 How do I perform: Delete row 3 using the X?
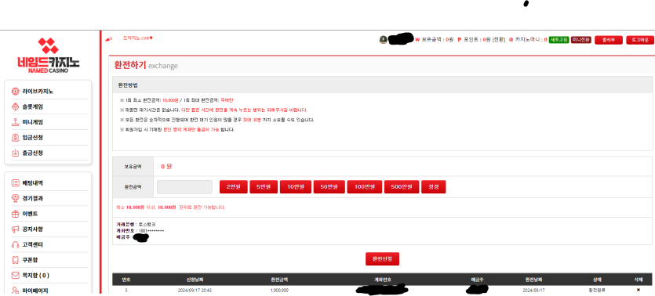click(639, 290)
